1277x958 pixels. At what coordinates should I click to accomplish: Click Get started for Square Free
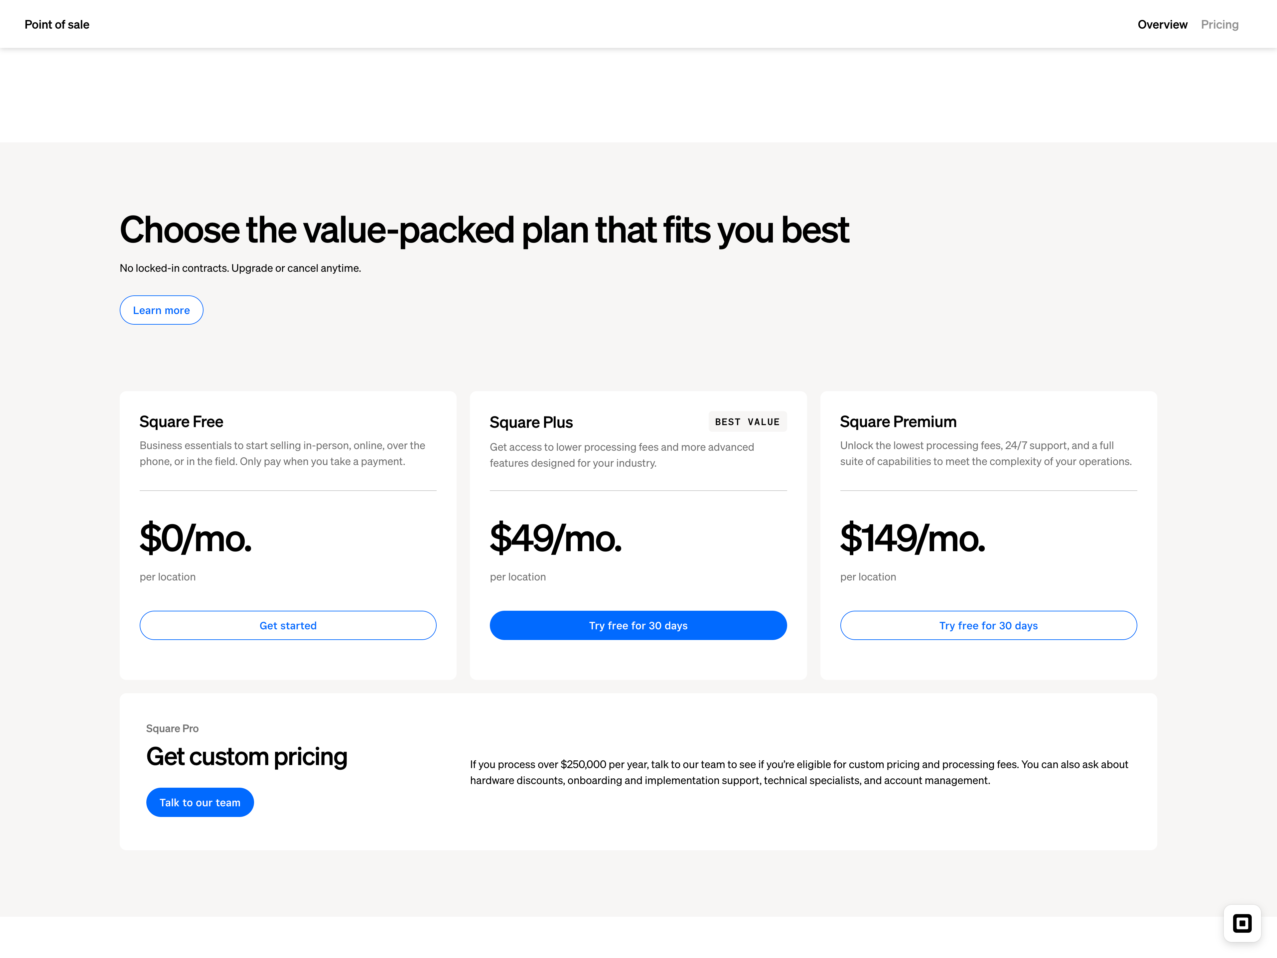(288, 625)
